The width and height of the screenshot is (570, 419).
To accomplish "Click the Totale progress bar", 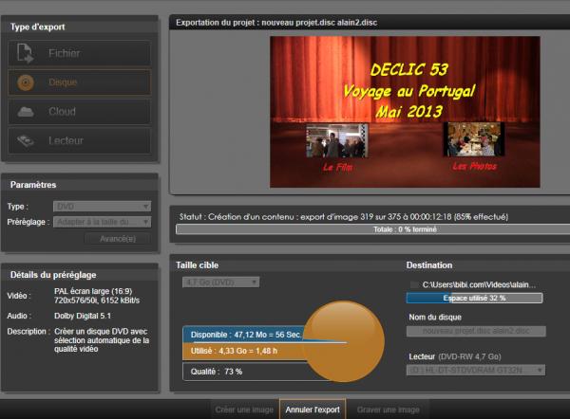I will tap(372, 229).
